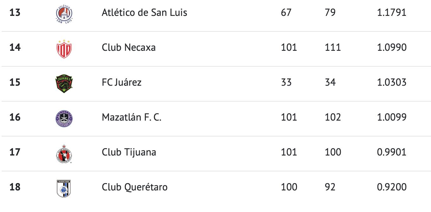Open the Mazatlán F. C. team name
This screenshot has height=212, width=431.
point(132,117)
